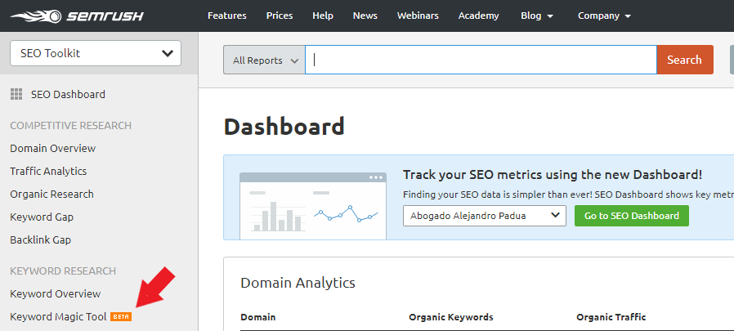Open Traffic Analytics in sidebar

[48, 172]
